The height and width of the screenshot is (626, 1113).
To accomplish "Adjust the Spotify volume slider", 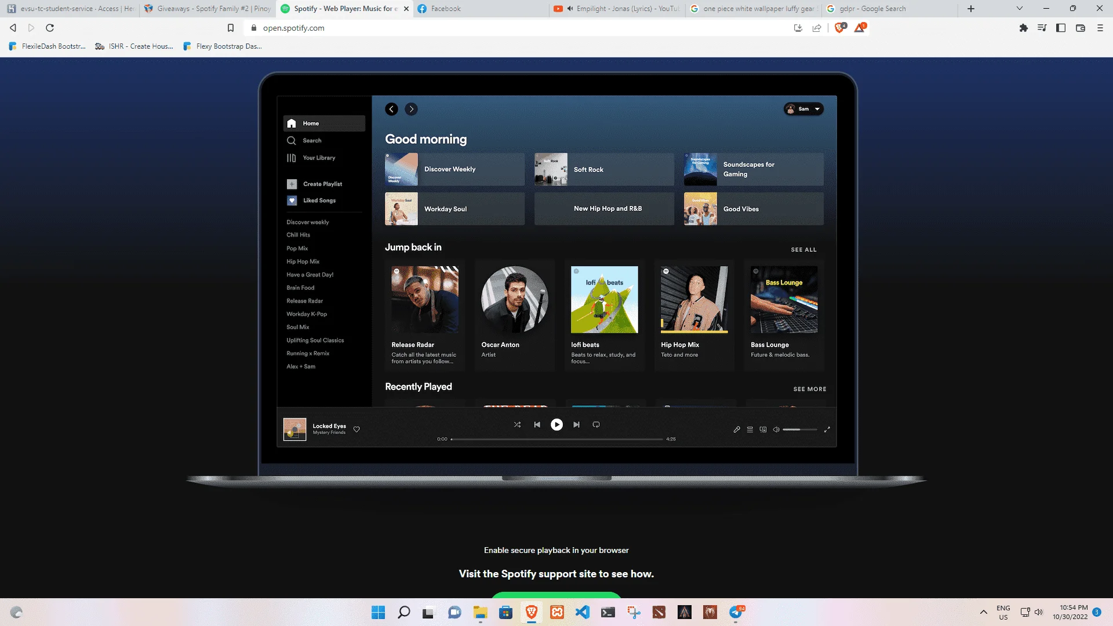I will tap(800, 430).
